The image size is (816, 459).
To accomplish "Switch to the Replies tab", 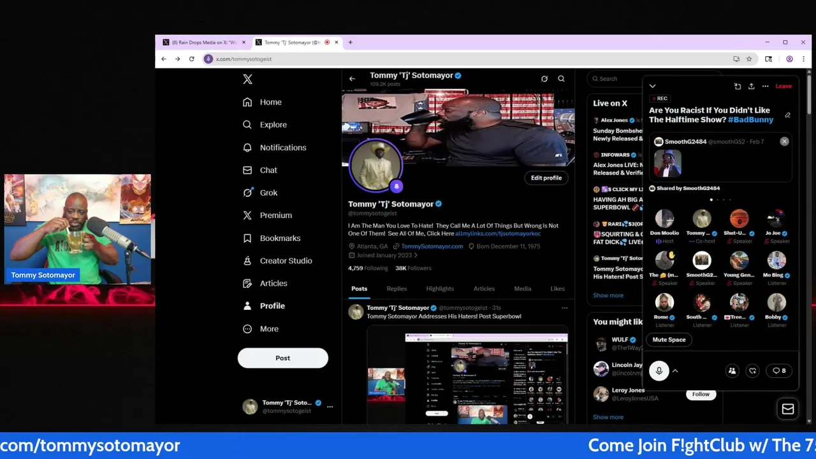I will point(397,289).
